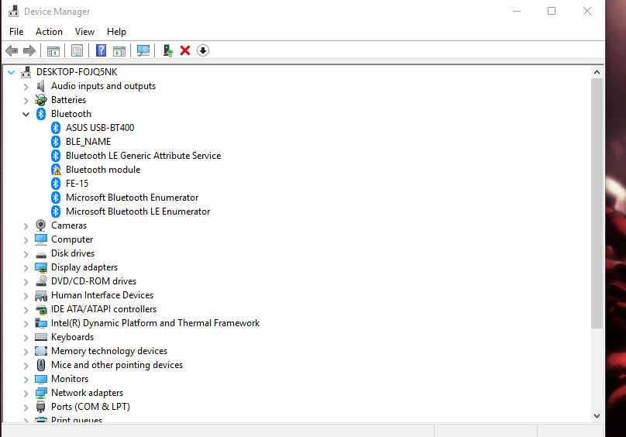Click the Keyboards category icon
626x437 pixels.
point(41,337)
